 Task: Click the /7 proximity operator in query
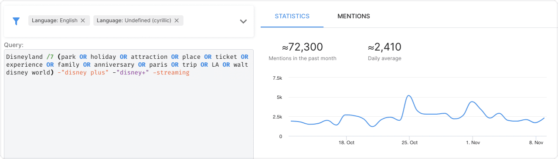point(50,57)
